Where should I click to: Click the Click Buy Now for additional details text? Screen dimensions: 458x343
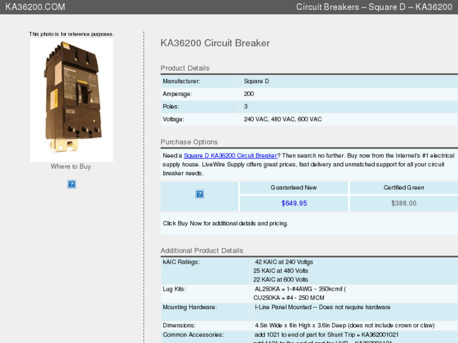[226, 223]
